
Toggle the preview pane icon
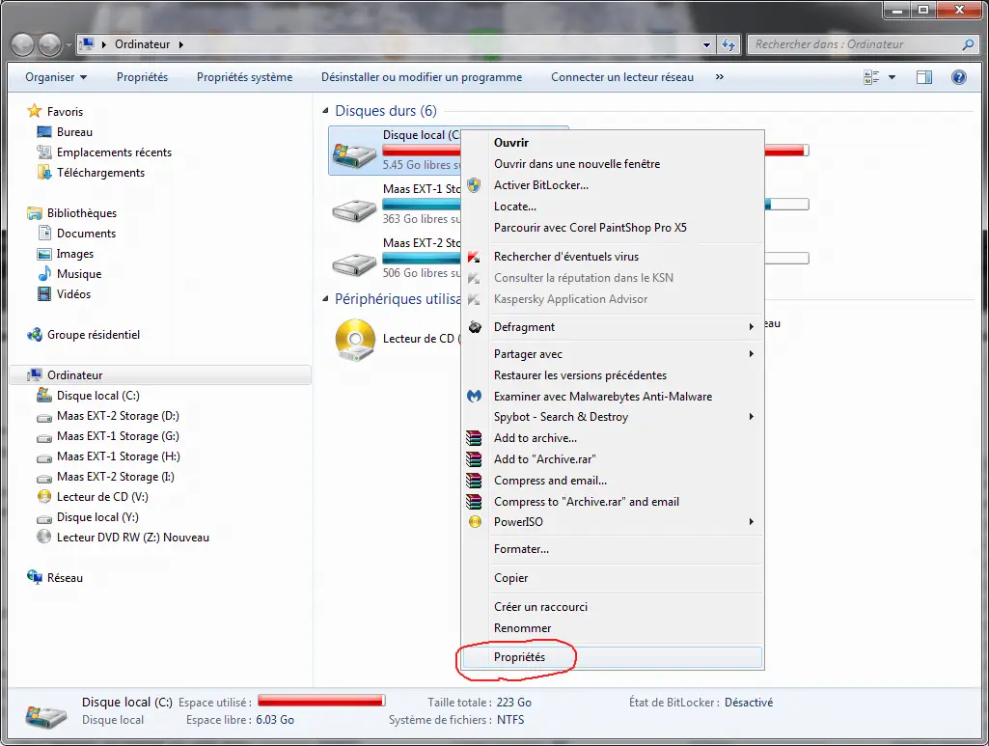tap(924, 77)
